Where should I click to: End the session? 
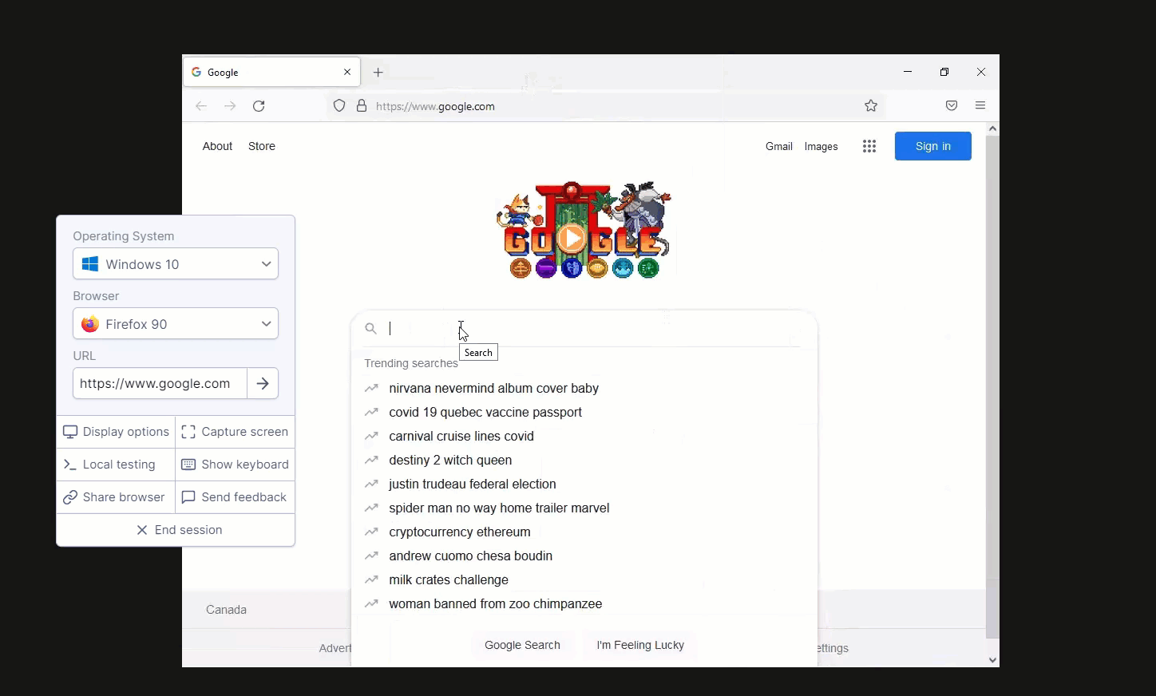[x=176, y=530]
